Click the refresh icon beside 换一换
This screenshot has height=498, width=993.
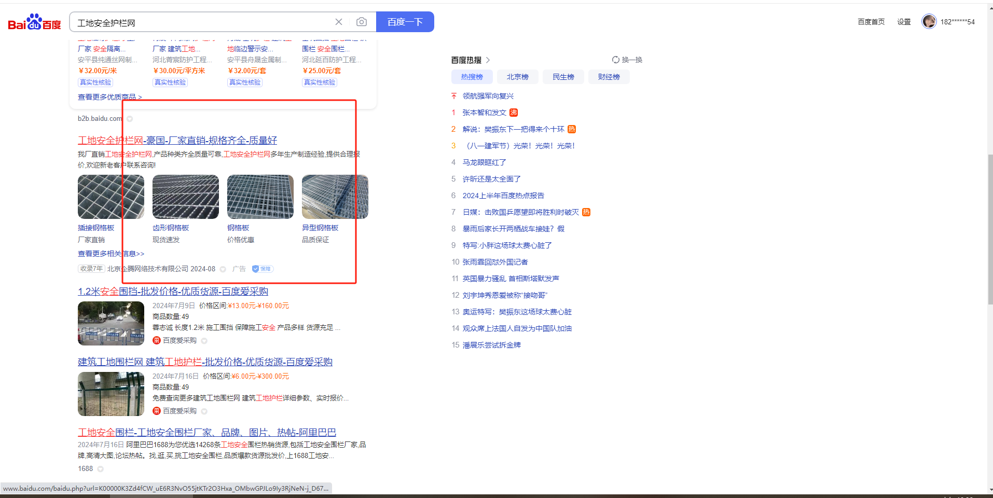[x=615, y=60]
